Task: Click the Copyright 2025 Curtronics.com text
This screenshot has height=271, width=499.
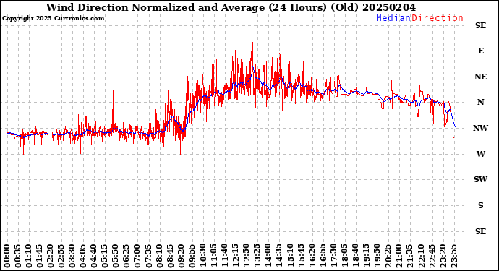Action: [53, 18]
